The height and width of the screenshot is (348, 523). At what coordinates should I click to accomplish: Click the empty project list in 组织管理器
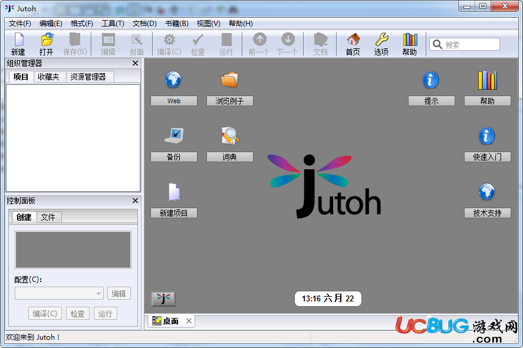tap(73, 138)
